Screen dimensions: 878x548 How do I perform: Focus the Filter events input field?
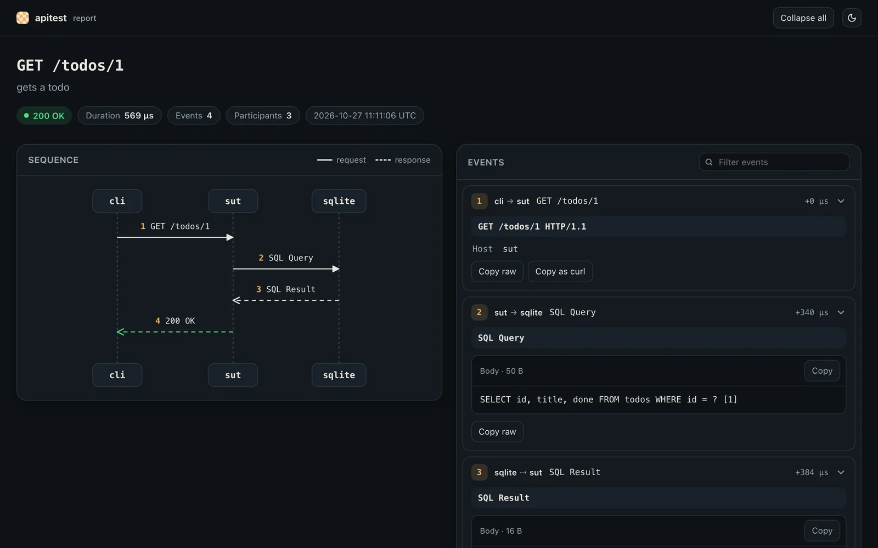tap(774, 162)
